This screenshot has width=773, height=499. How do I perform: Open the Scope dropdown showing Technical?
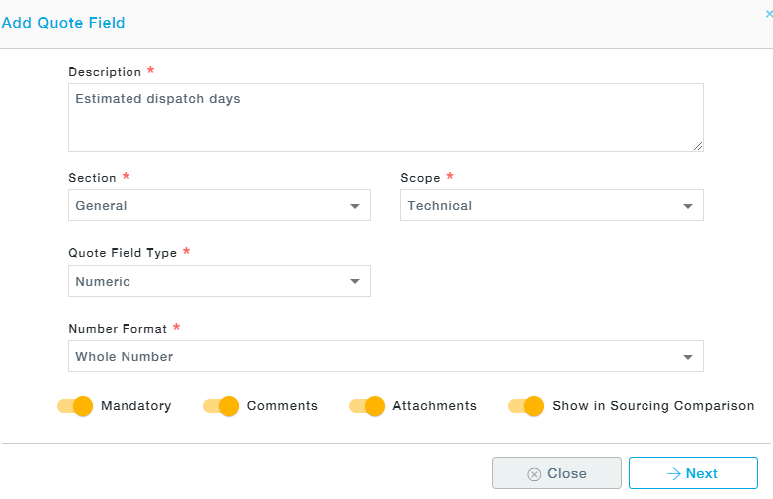point(552,205)
